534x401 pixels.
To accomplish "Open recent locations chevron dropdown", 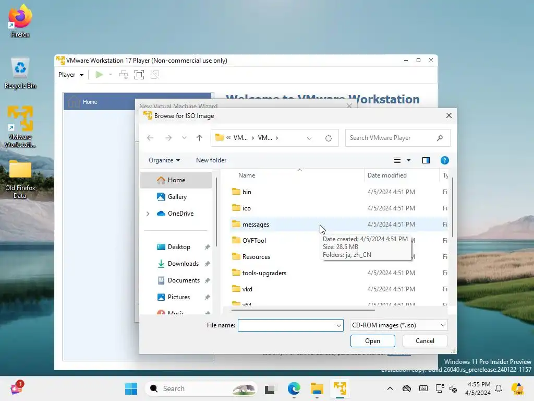I will pyautogui.click(x=184, y=138).
